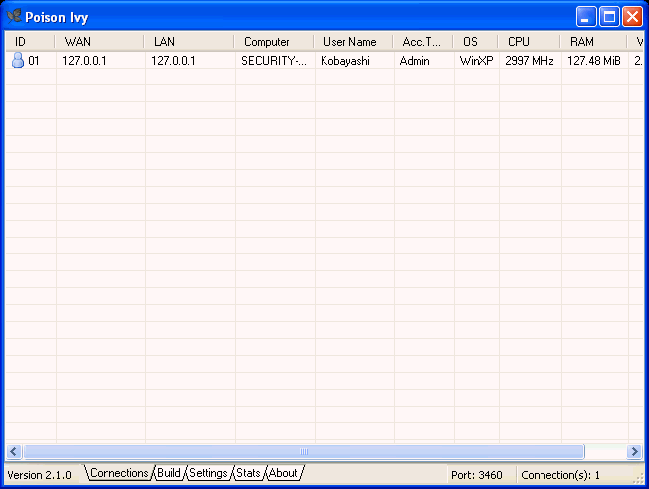The width and height of the screenshot is (649, 489).
Task: Click the RAM column header
Action: [x=594, y=42]
